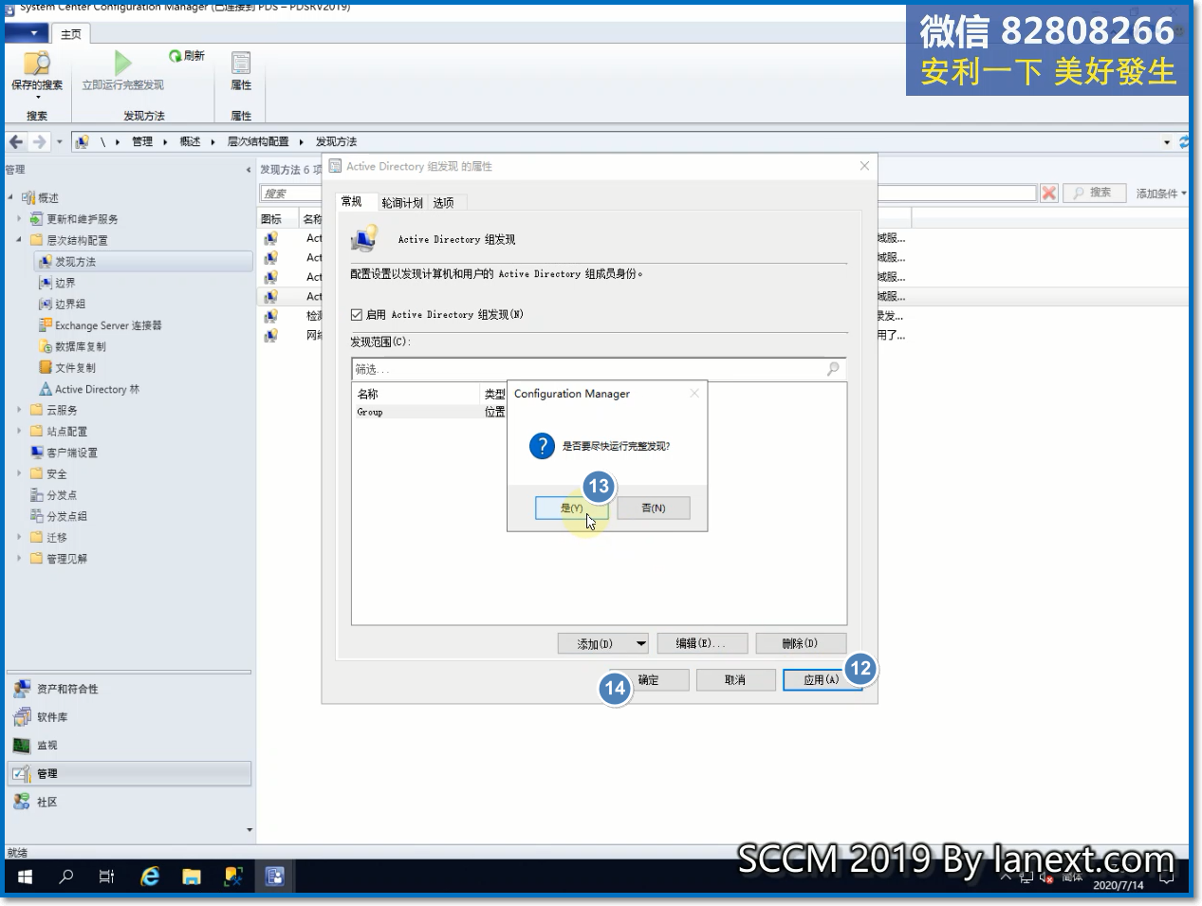Screen dimensions: 1202x906
Task: Collapse the navigation pane chevron
Action: click(x=249, y=170)
